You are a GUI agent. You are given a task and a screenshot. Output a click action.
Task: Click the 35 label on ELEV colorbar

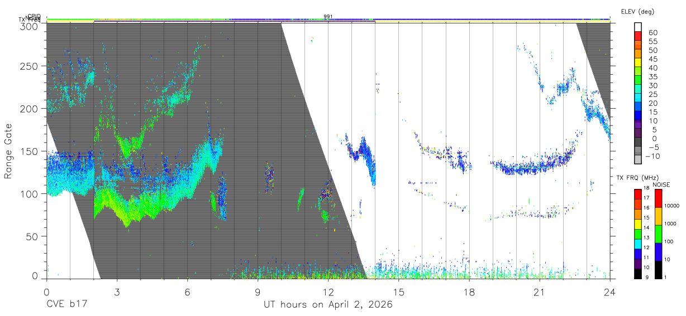[x=652, y=77]
